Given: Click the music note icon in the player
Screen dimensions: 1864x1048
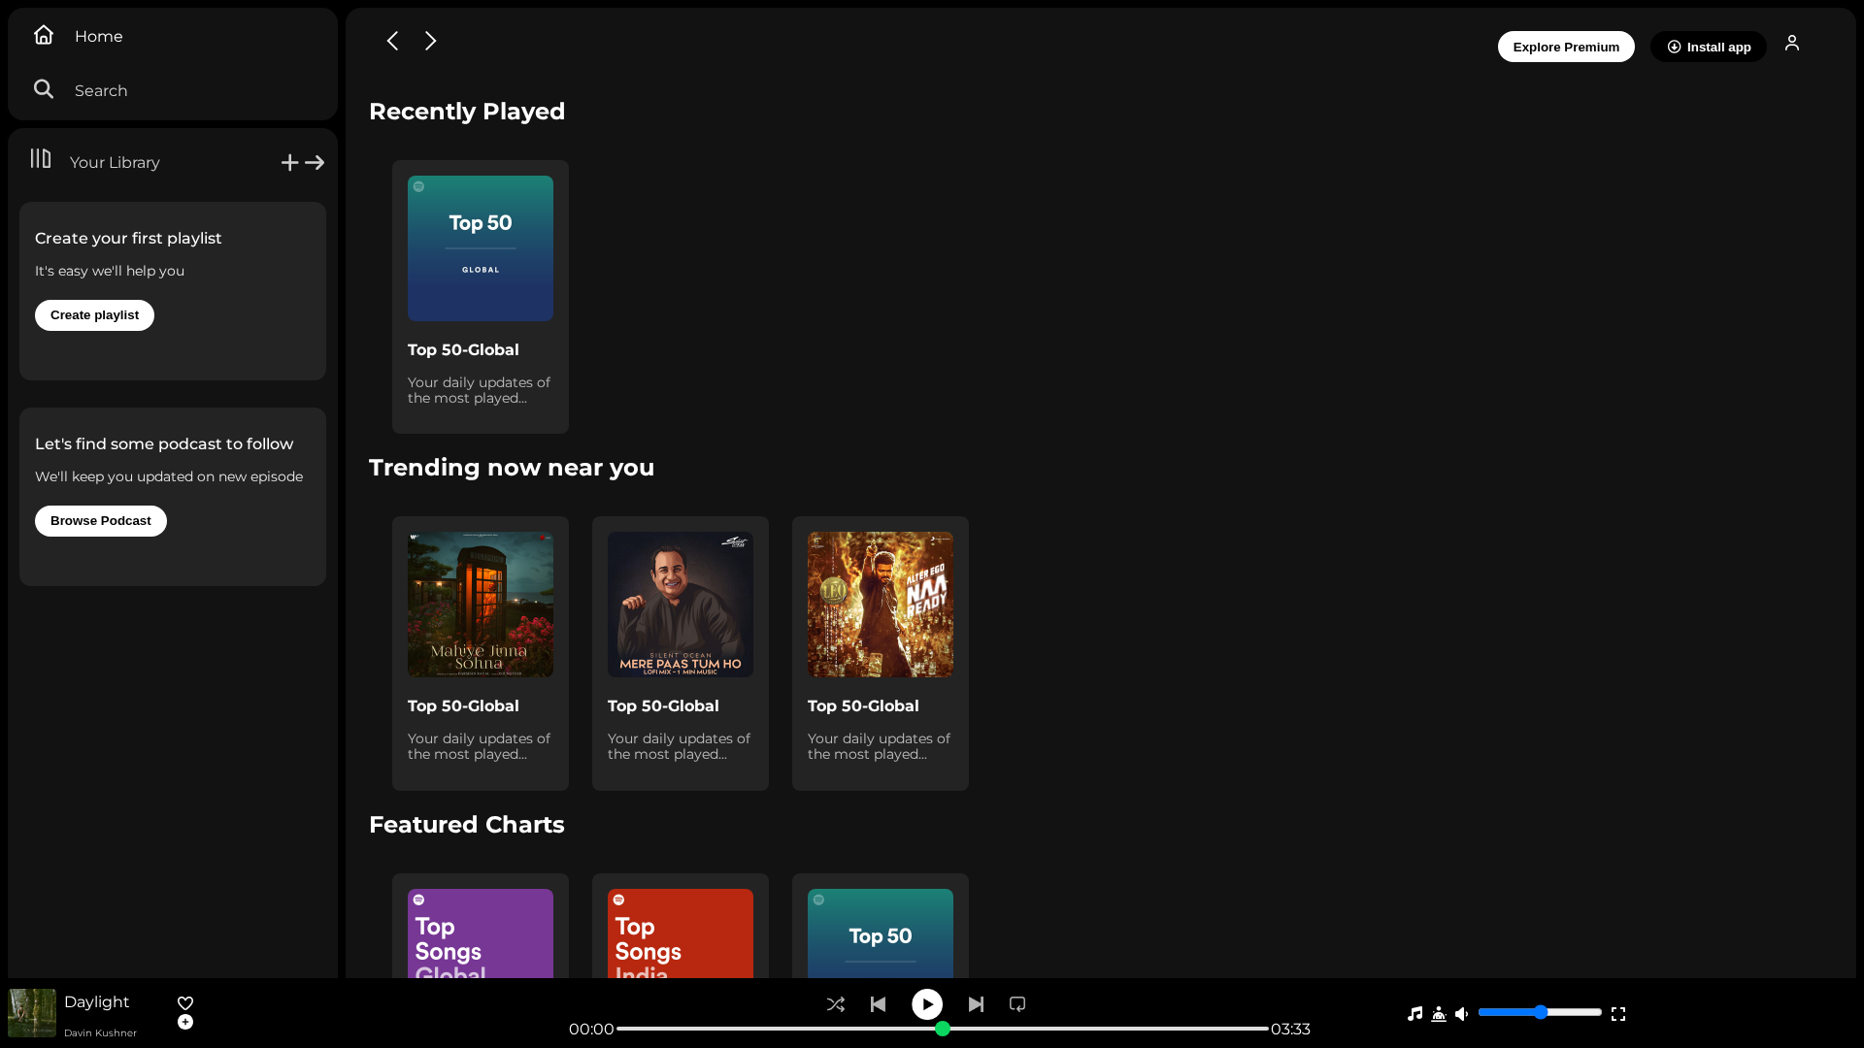Looking at the screenshot, I should coord(1415,1014).
